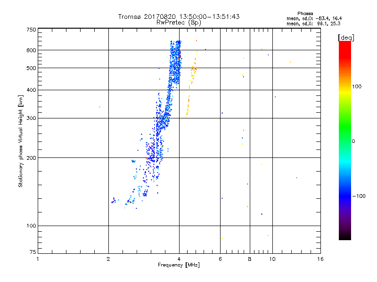Click the 'mean, sd,O: -83.4, 16.4' line

pyautogui.click(x=314, y=18)
